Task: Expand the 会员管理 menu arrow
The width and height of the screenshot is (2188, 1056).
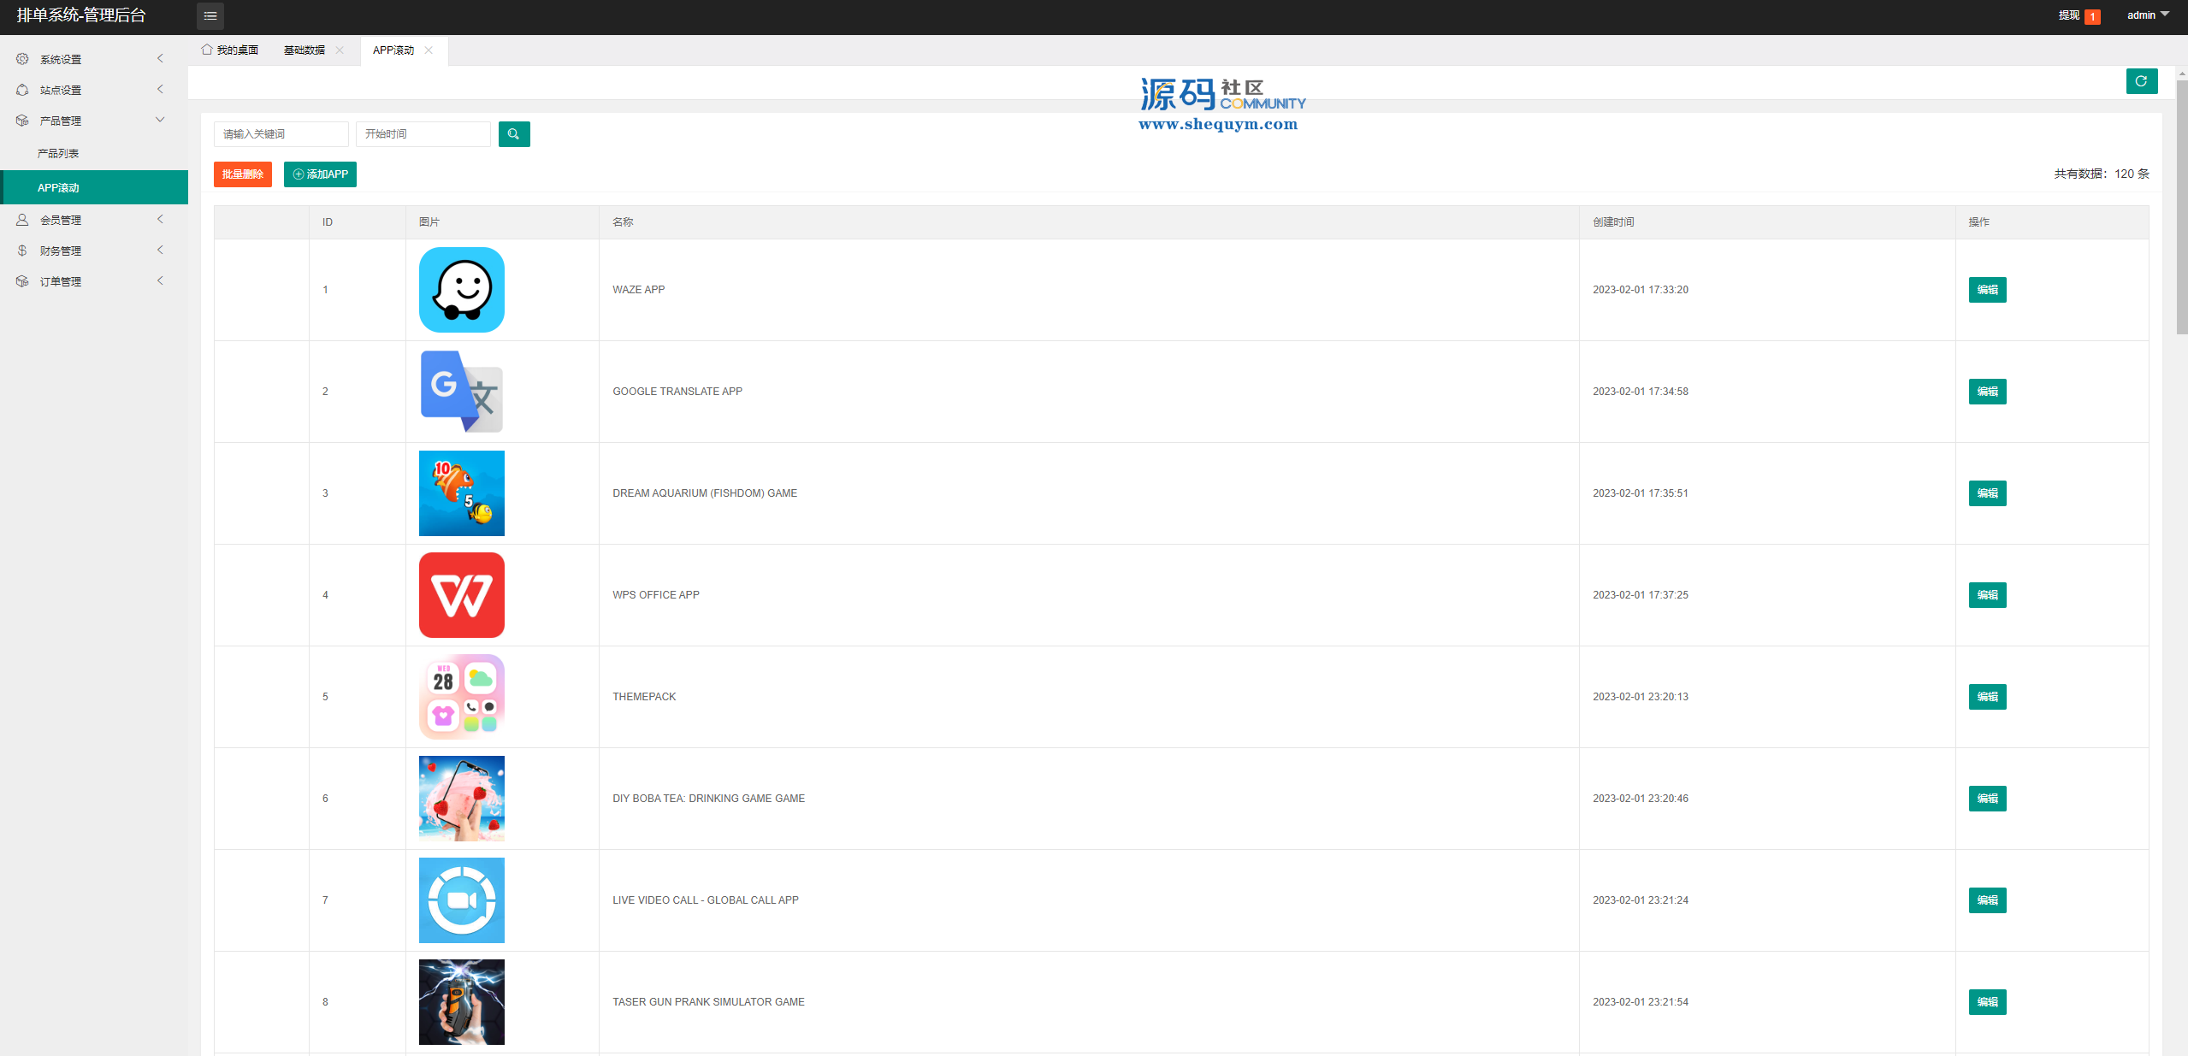Action: (x=160, y=219)
